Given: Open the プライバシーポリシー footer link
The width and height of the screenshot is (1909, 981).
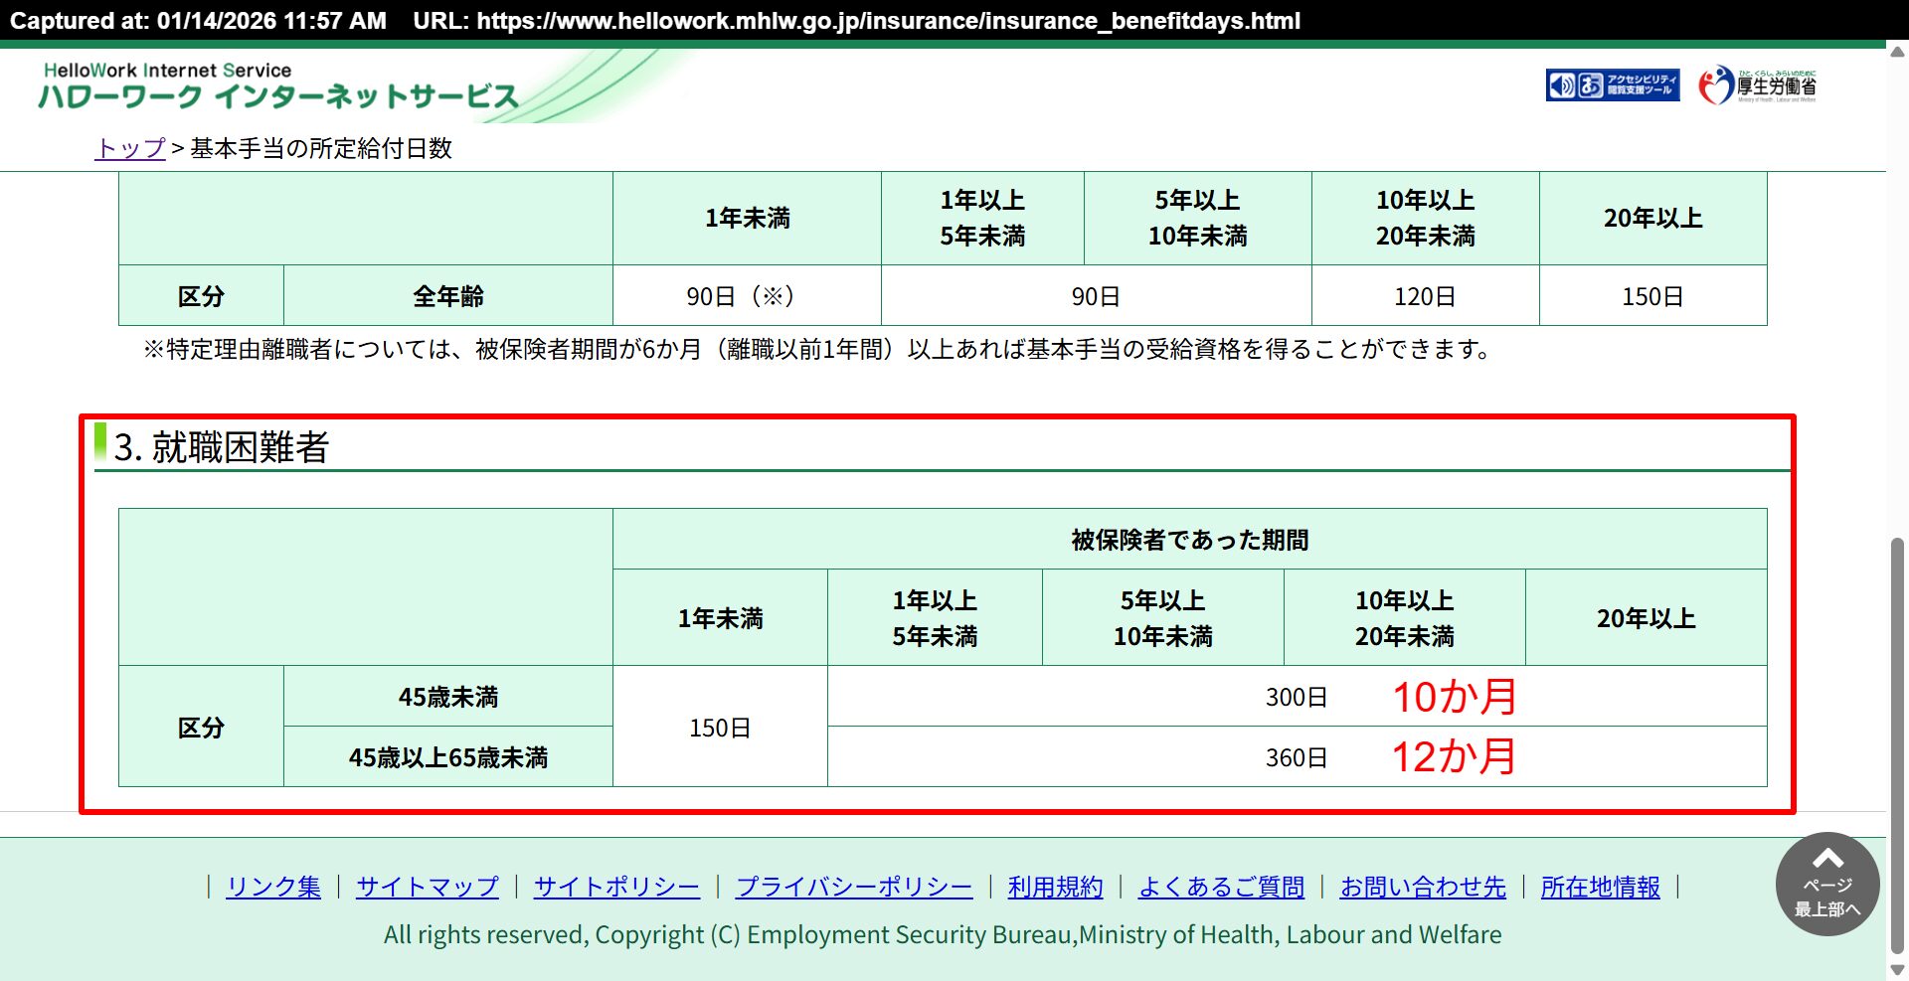Looking at the screenshot, I should pyautogui.click(x=854, y=887).
